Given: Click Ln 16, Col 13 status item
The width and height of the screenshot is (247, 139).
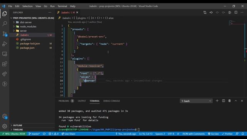Looking at the screenshot, I should 146,134.
